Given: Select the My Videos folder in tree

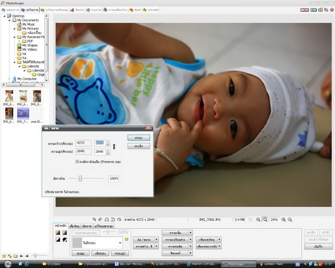Looking at the screenshot, I should click(x=27, y=50).
